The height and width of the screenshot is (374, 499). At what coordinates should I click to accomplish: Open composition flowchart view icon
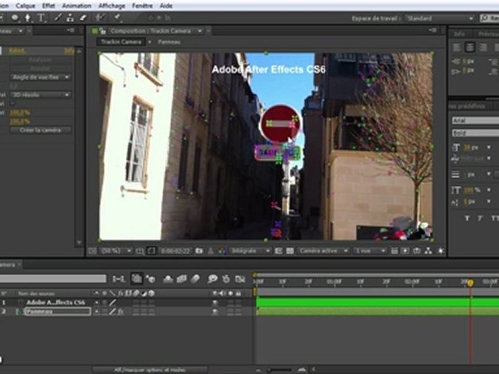428,251
